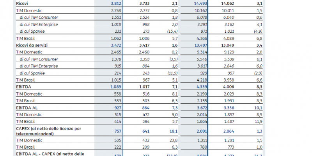Select the TIM Domestic figure 10.162
The height and width of the screenshot is (156, 312).
pyautogui.click(x=200, y=11)
